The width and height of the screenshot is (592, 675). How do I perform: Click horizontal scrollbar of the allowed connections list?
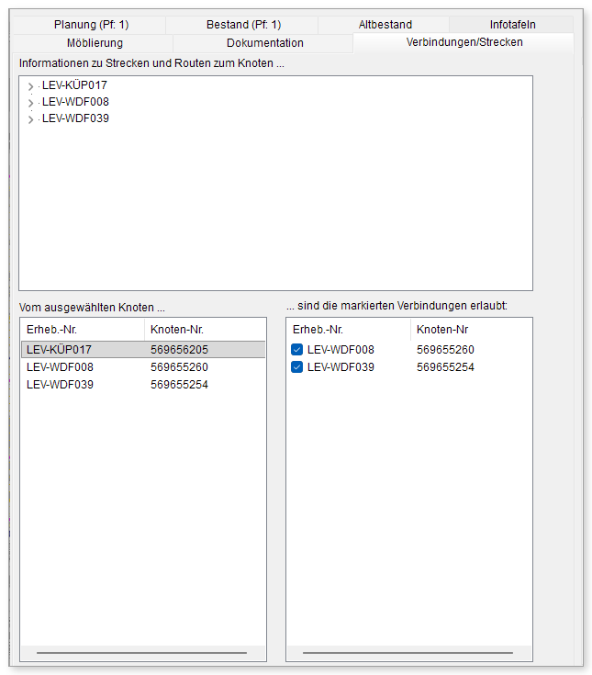point(408,653)
